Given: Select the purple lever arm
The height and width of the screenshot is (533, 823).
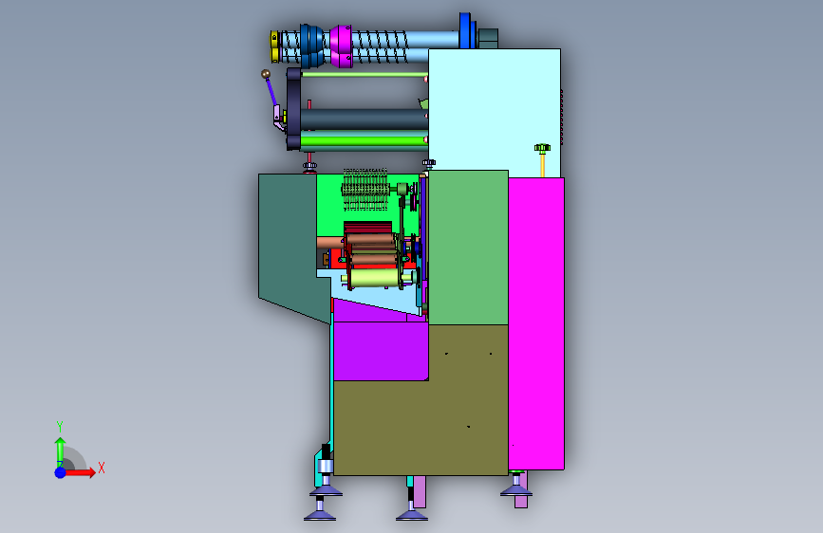Looking at the screenshot, I should tap(271, 93).
